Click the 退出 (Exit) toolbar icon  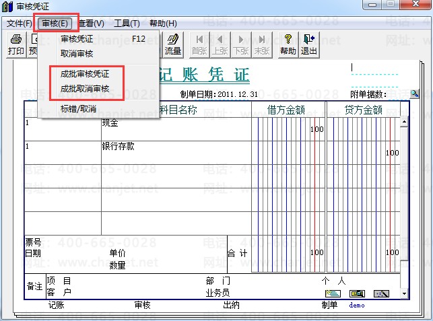pyautogui.click(x=309, y=44)
